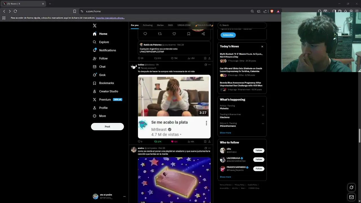Screen dimensions: 361x203
Task: Open the MrBeast video image in tobias post
Action: coord(174,107)
